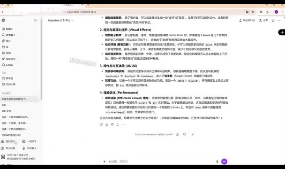Open the browser downloads icon
Screen dimensions: 285x169
pos(267,12)
